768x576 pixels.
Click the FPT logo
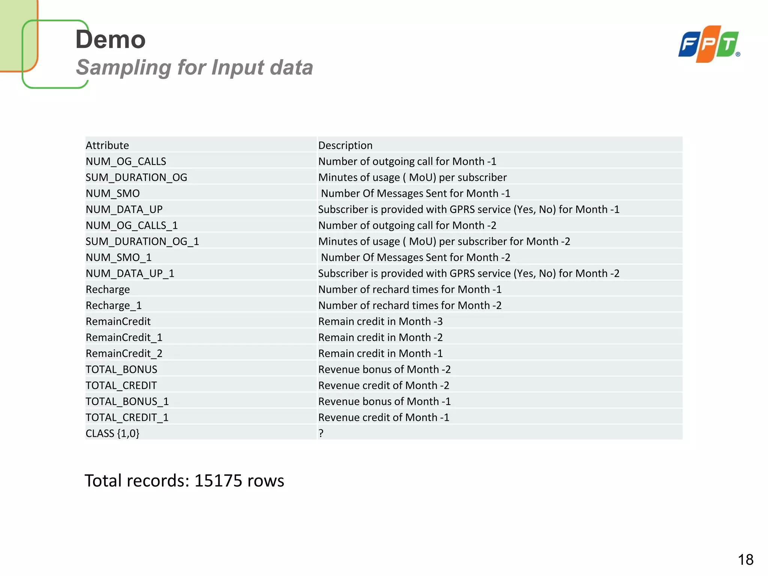pyautogui.click(x=709, y=44)
